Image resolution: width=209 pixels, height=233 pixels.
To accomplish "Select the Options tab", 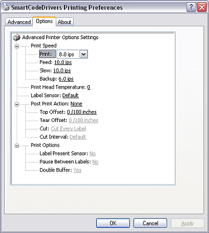I will tap(44, 21).
